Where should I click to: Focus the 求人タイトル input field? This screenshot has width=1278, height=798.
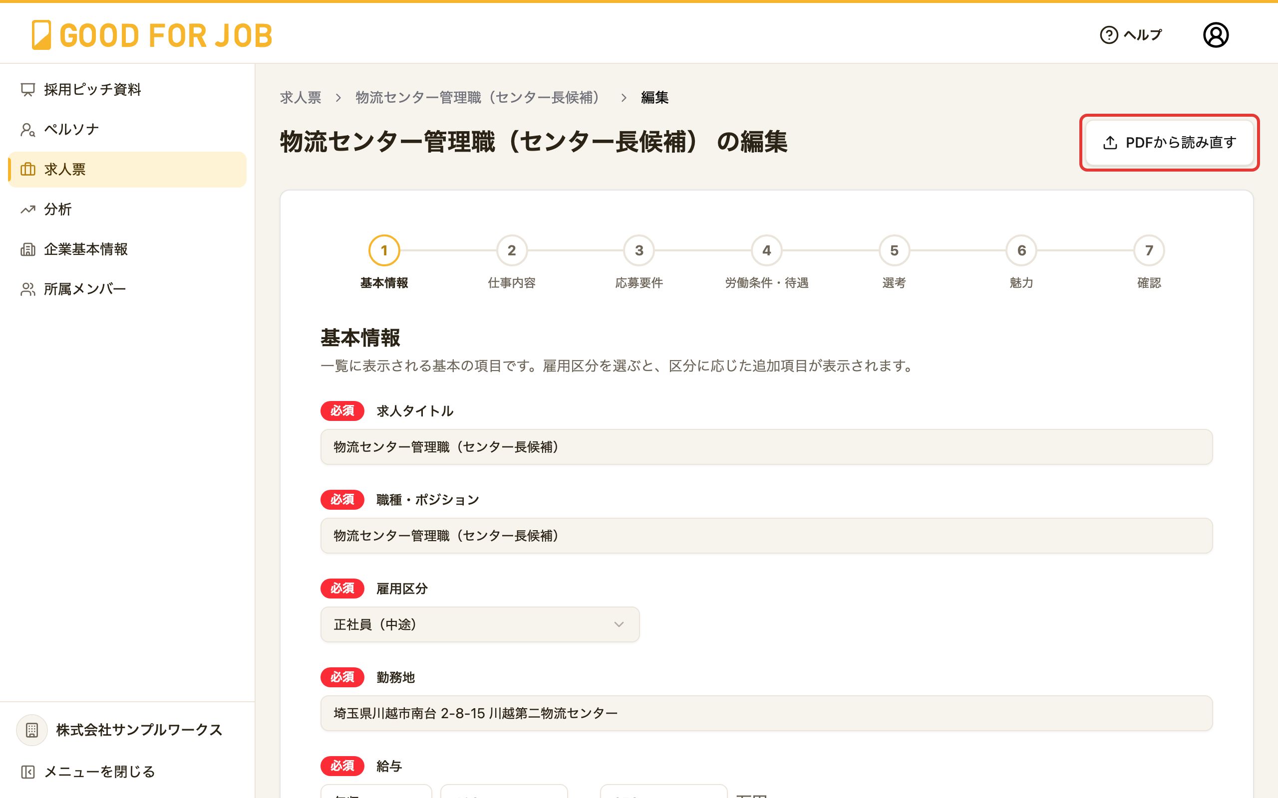tap(766, 447)
